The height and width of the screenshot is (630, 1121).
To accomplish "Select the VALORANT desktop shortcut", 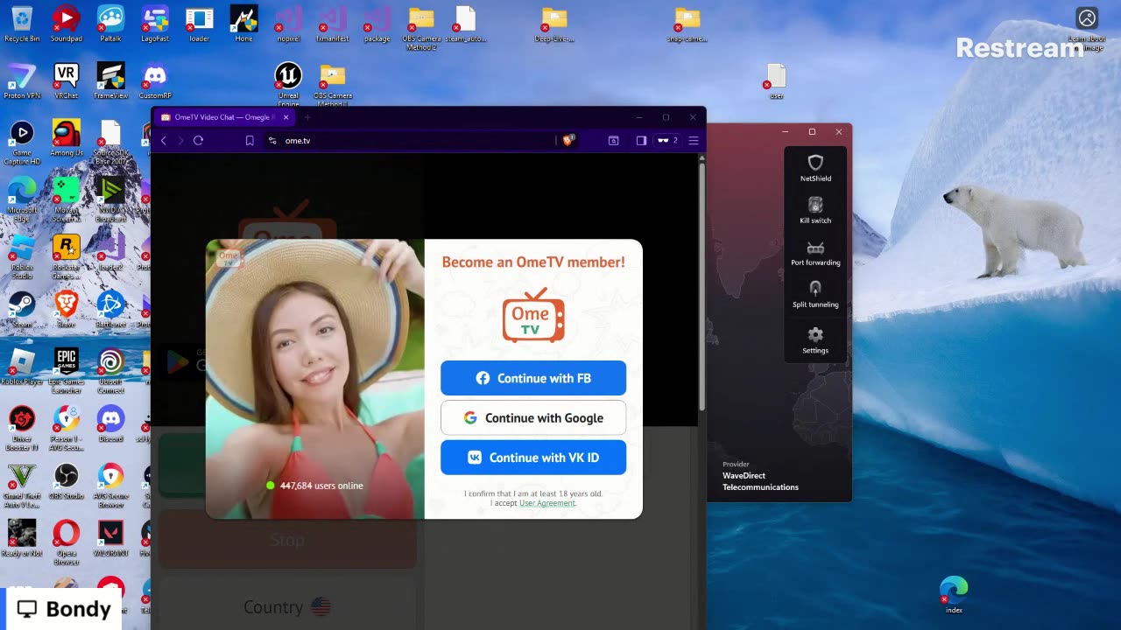I will coord(110,538).
